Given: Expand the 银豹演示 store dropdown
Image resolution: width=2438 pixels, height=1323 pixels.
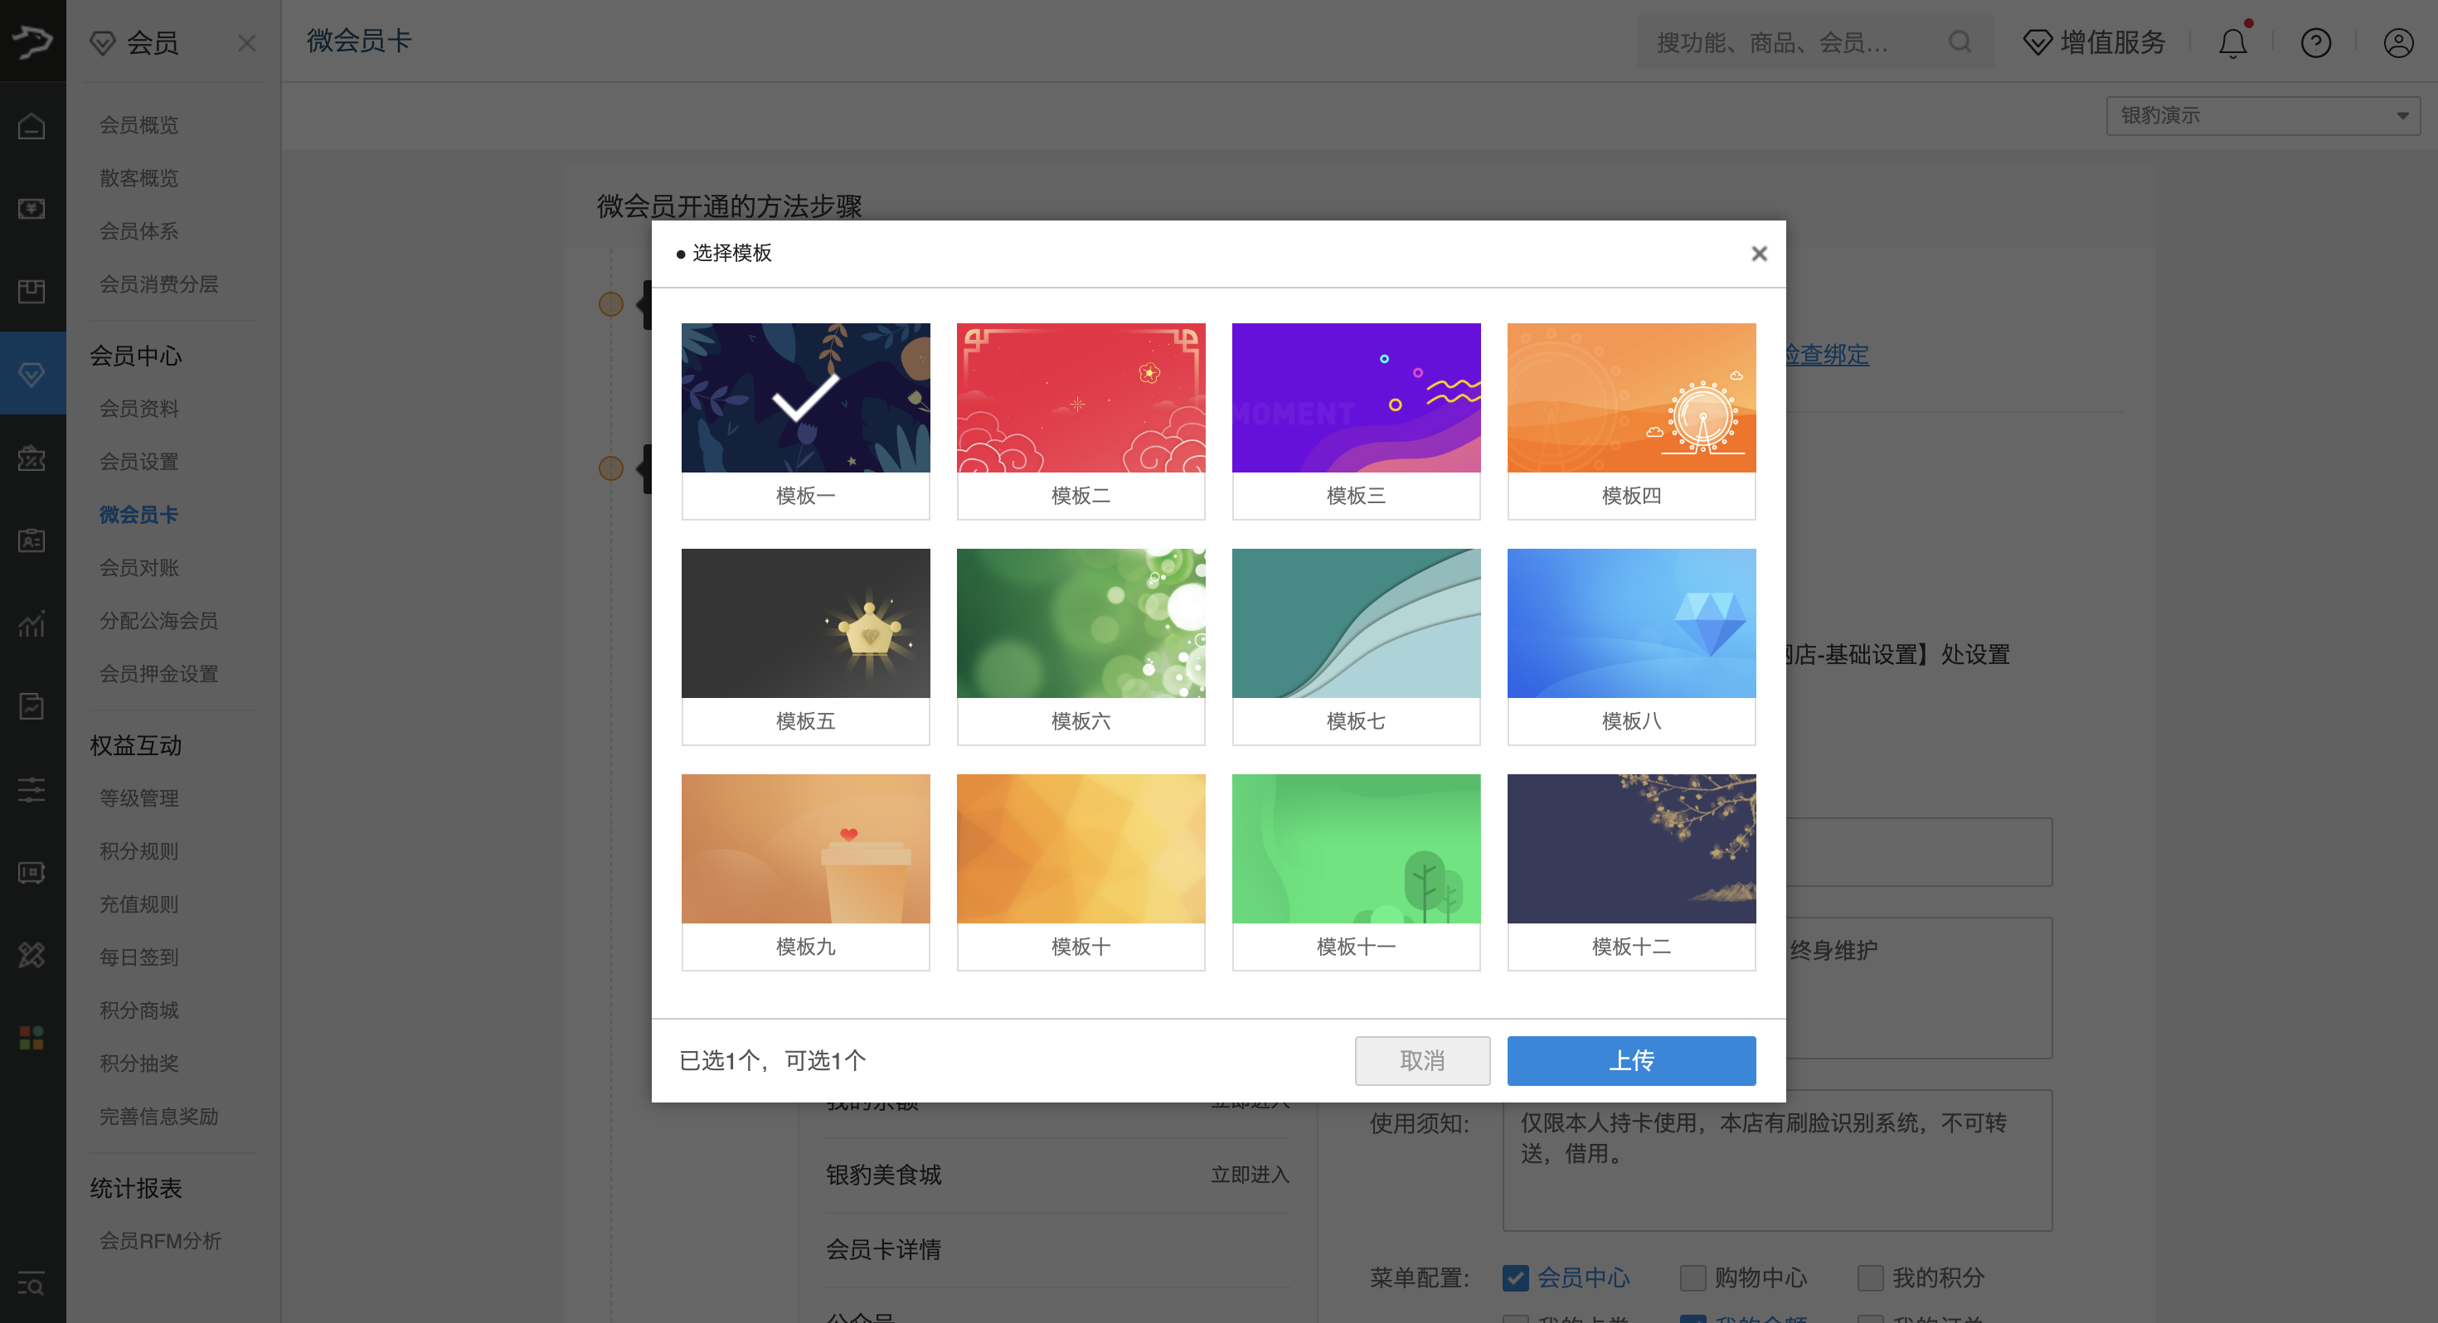Looking at the screenshot, I should [2263, 115].
